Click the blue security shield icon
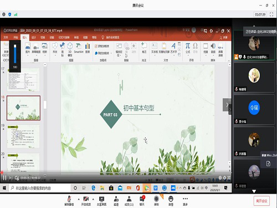 click(x=10, y=14)
